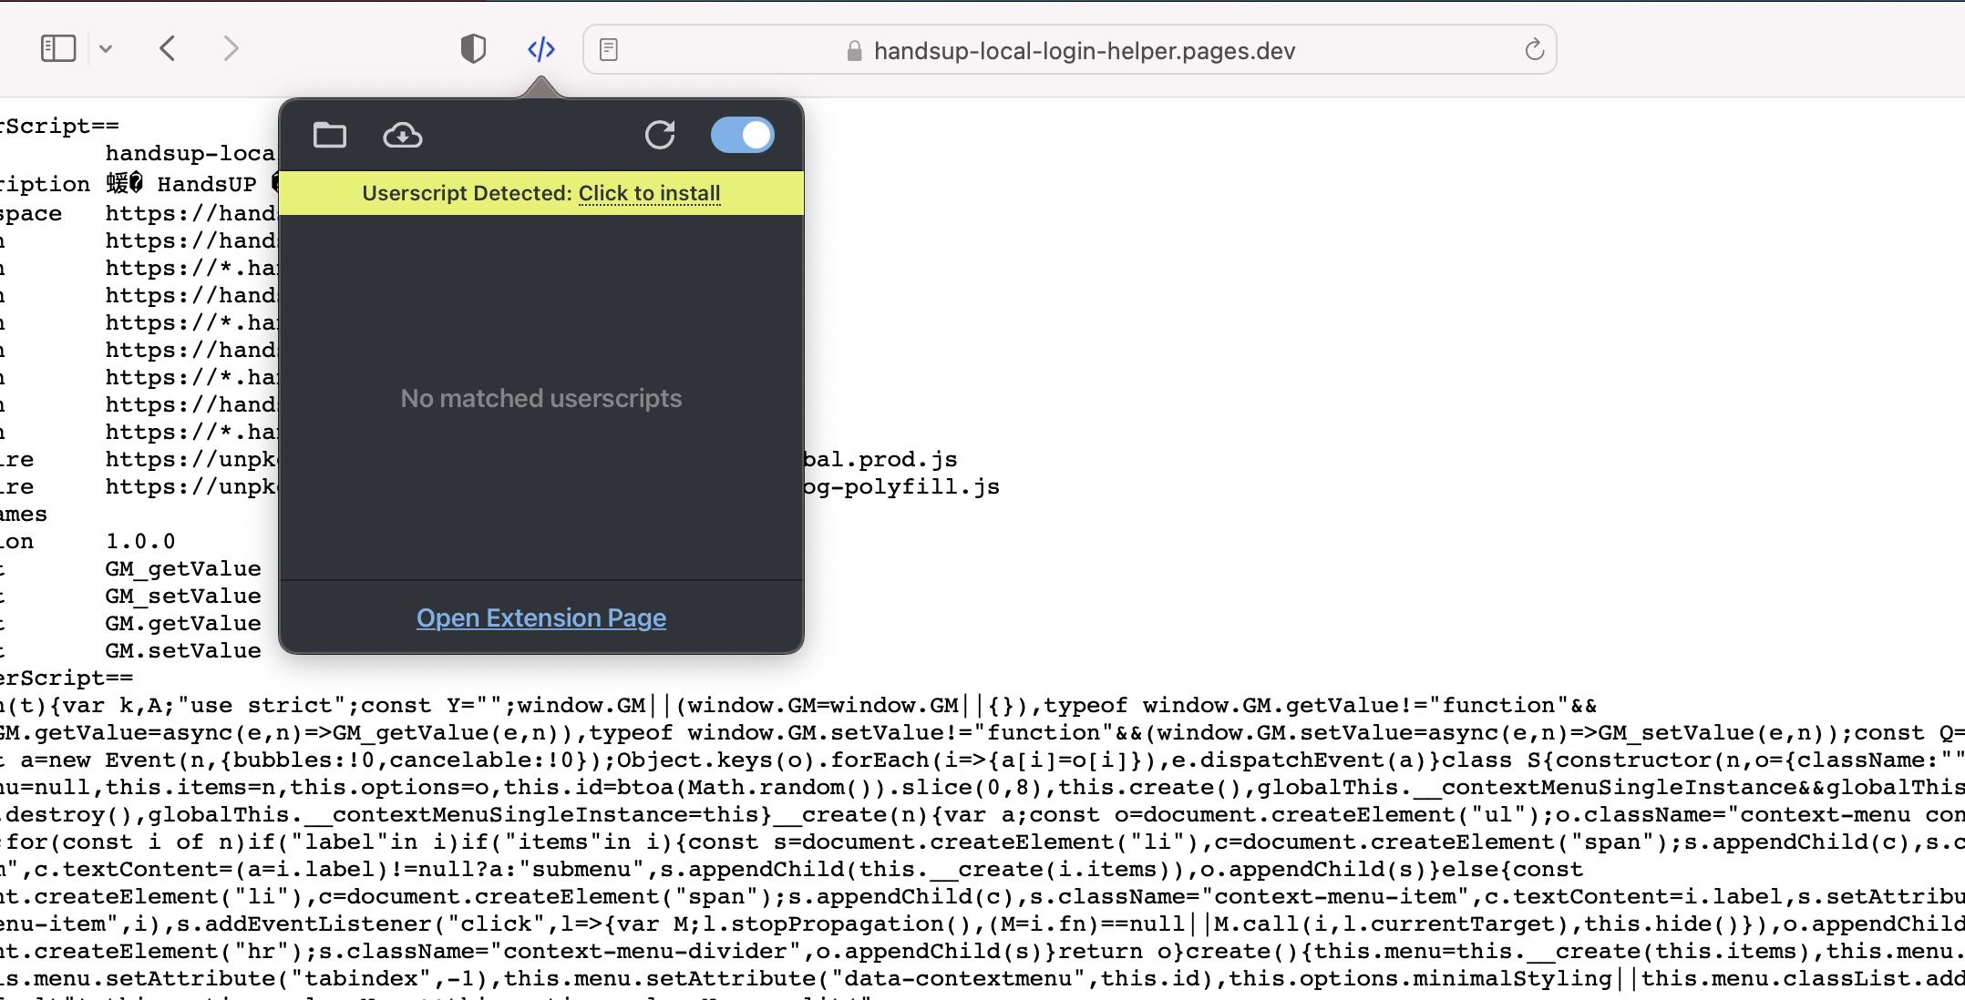Open the scripts folder in popup
The height and width of the screenshot is (1000, 1965).
click(x=330, y=136)
